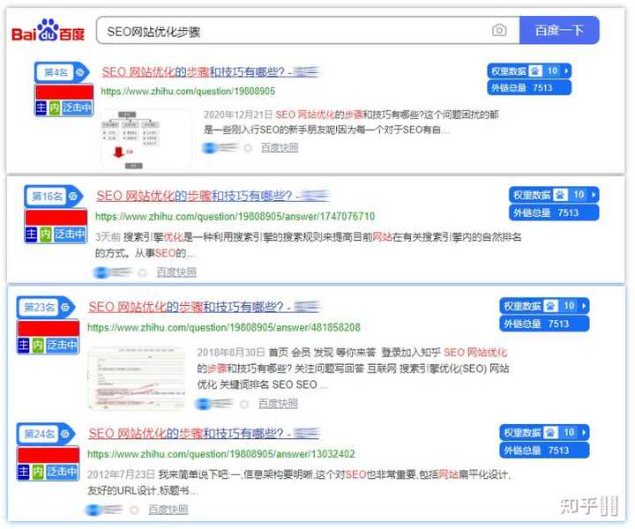Image resolution: width=635 pixels, height=529 pixels.
Task: Expand 权重数据 arrow for 第24名 result
Action: click(584, 433)
